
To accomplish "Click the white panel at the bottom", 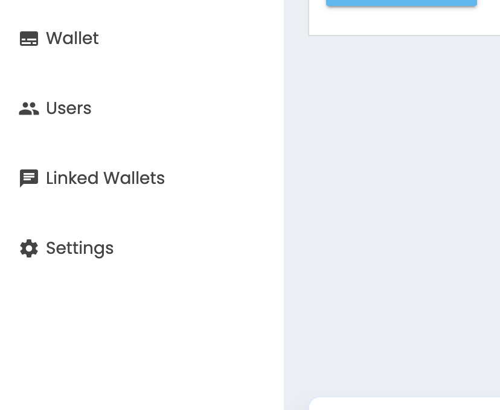I will 405,404.
